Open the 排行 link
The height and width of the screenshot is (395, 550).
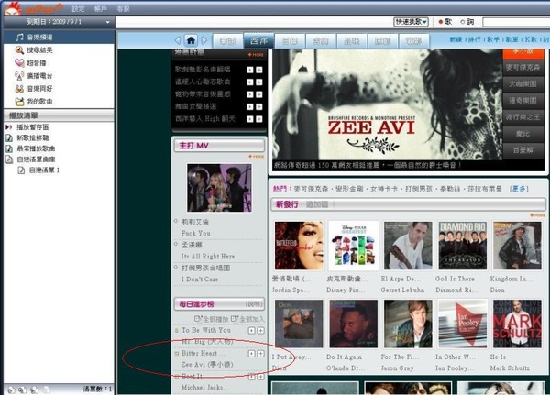pos(474,39)
